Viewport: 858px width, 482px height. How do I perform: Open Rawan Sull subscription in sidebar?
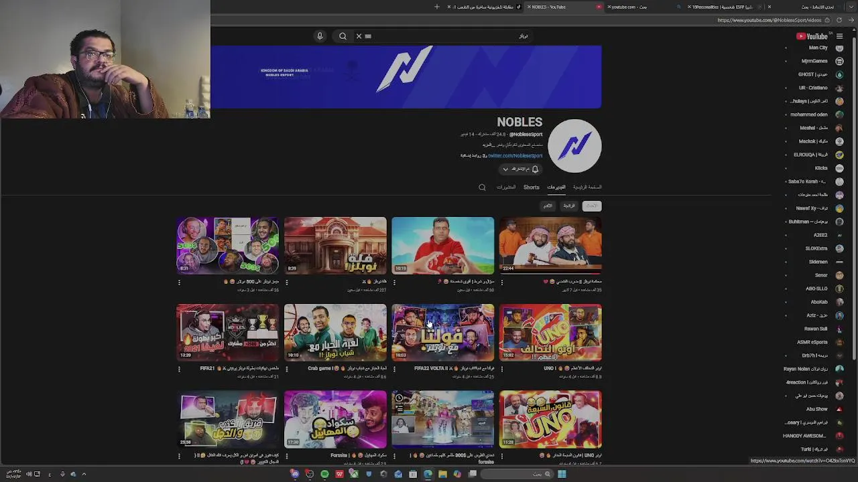click(814, 329)
